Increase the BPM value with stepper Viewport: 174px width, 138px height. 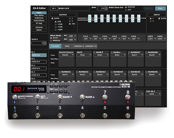[106, 8]
